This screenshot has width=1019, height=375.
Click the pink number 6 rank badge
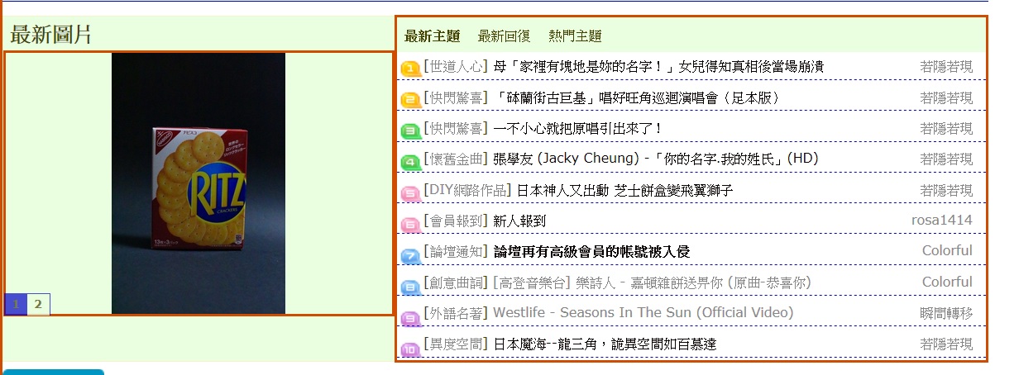coord(410,224)
